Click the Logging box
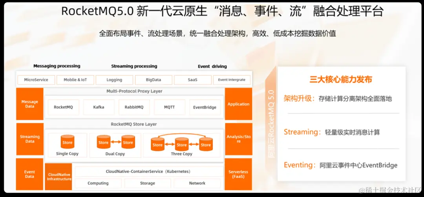Viewport: 424px width, 197px height. pos(114,80)
